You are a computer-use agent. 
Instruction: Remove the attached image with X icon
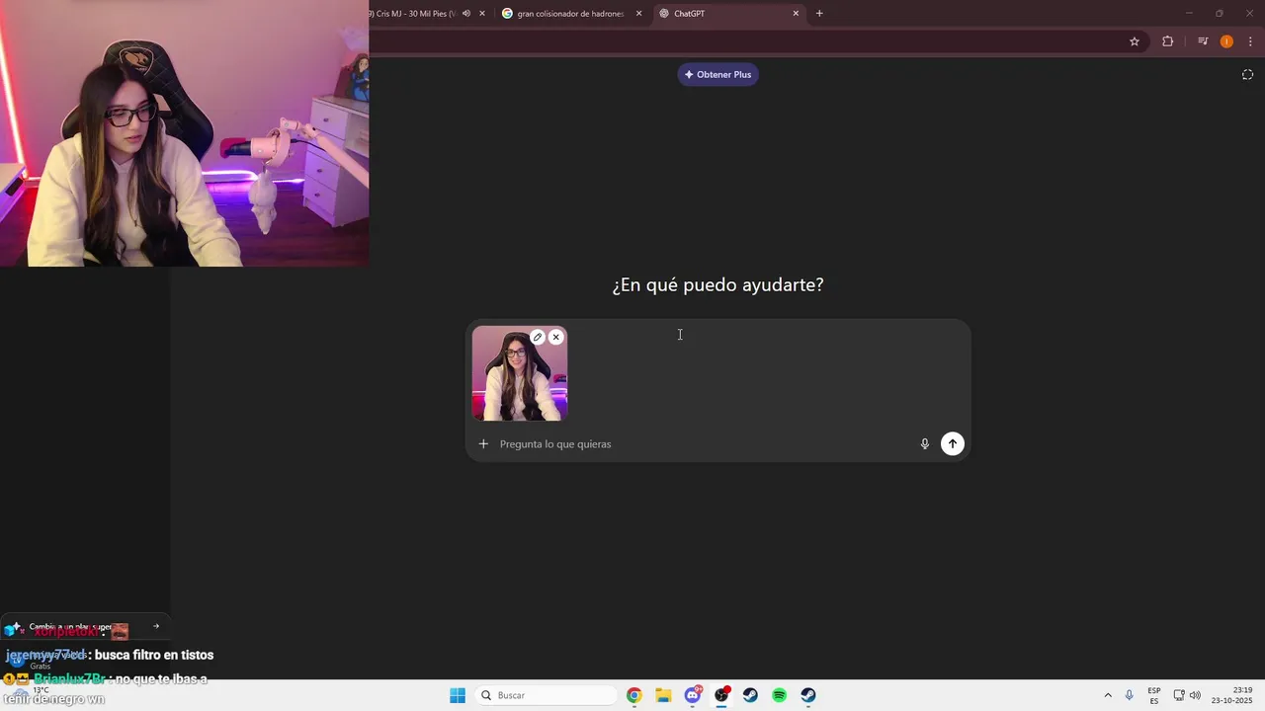(x=556, y=337)
